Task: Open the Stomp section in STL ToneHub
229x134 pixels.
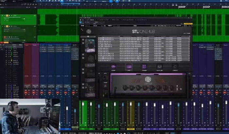Action: pos(114,67)
